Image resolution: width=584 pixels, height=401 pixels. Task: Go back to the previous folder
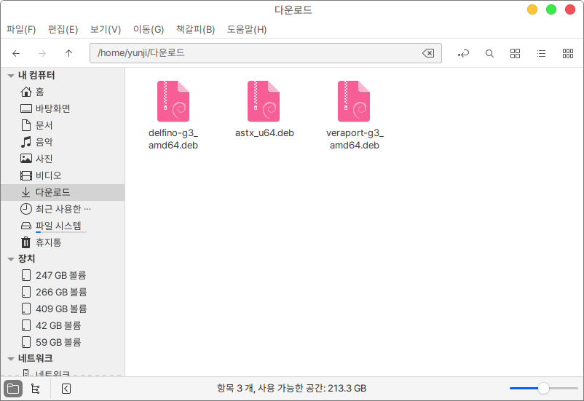[16, 53]
